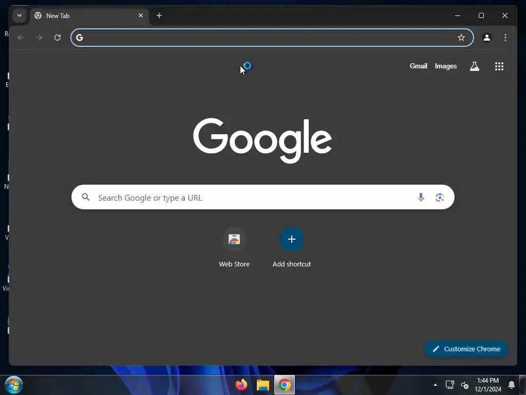Click the Google logo
526x395 pixels.
click(262, 141)
